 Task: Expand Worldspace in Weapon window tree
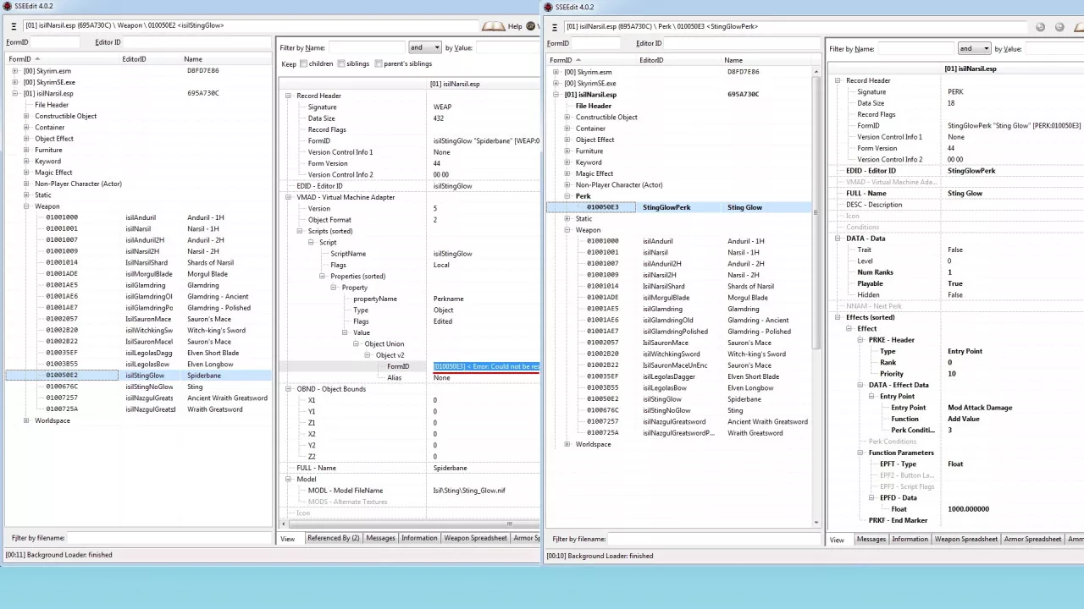(26, 420)
